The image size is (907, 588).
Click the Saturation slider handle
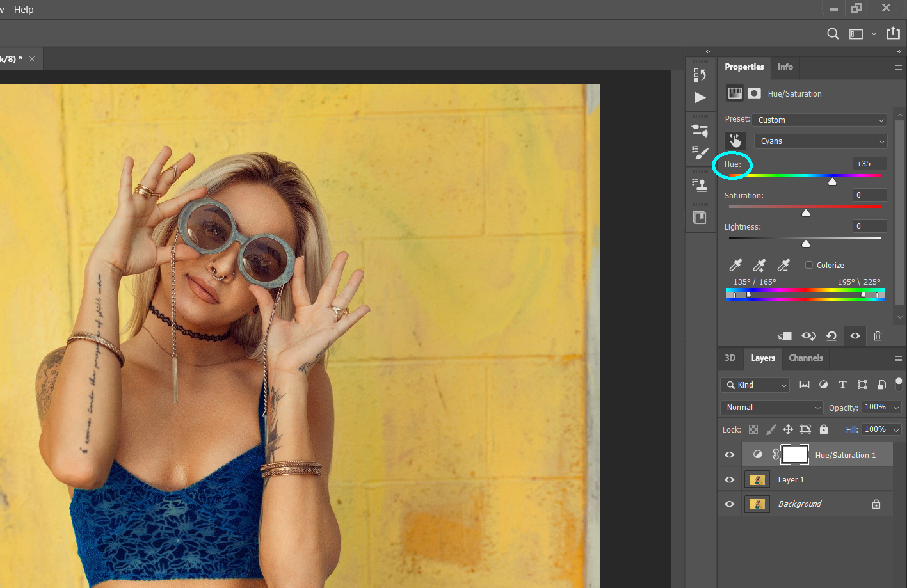click(806, 213)
